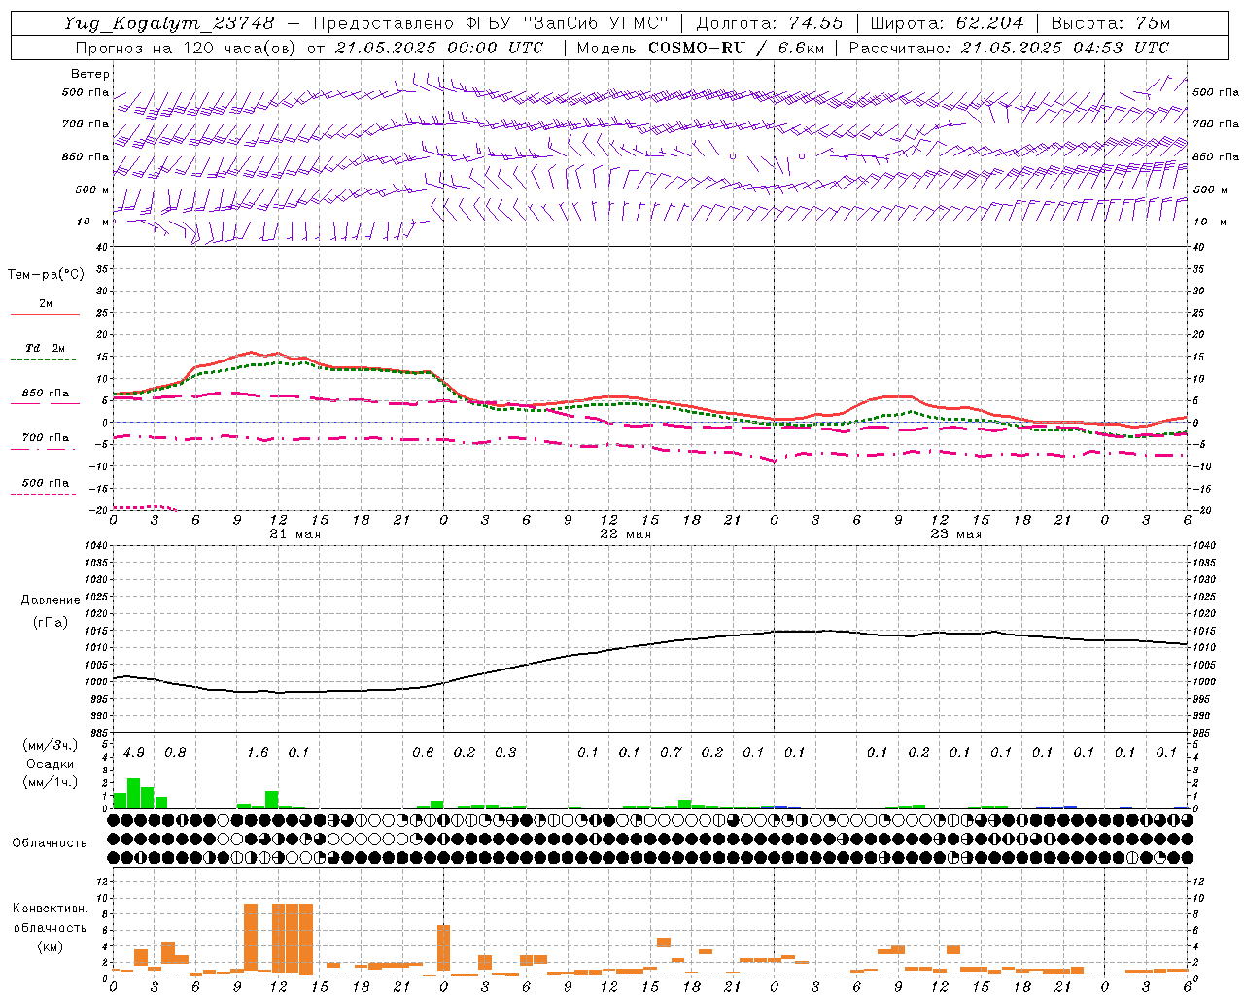The height and width of the screenshot is (995, 1244).
Task: Click the 0.8 three-hour precipitation value
Action: point(175,753)
